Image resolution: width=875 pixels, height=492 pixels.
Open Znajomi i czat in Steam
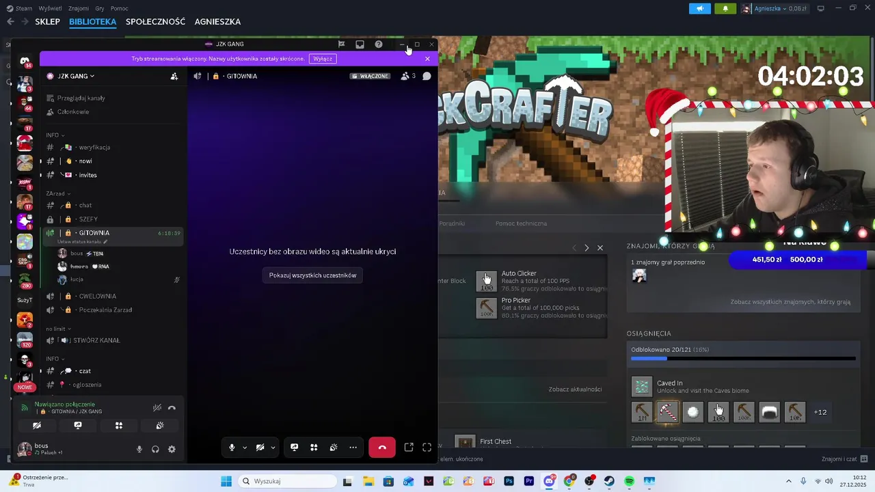point(845,459)
